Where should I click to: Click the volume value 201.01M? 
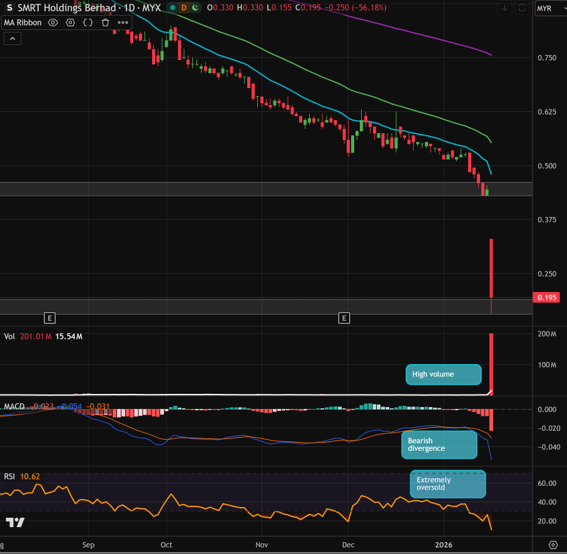point(36,336)
